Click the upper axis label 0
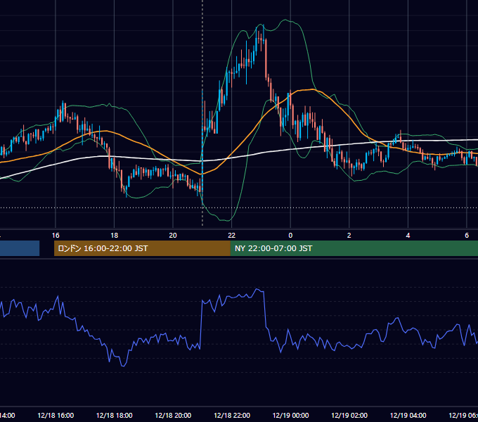 [x=290, y=236]
